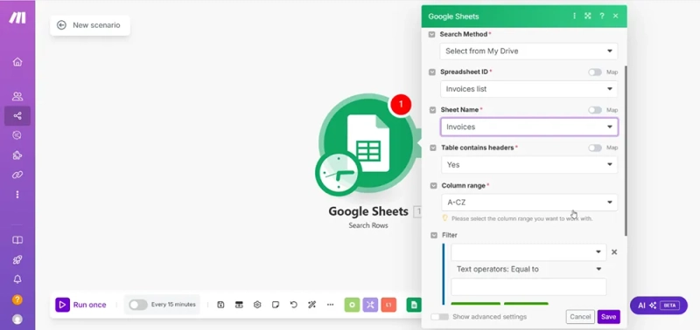Open the puzzle piece icon in the sidebar
Screen dimensions: 700x330
[17, 155]
